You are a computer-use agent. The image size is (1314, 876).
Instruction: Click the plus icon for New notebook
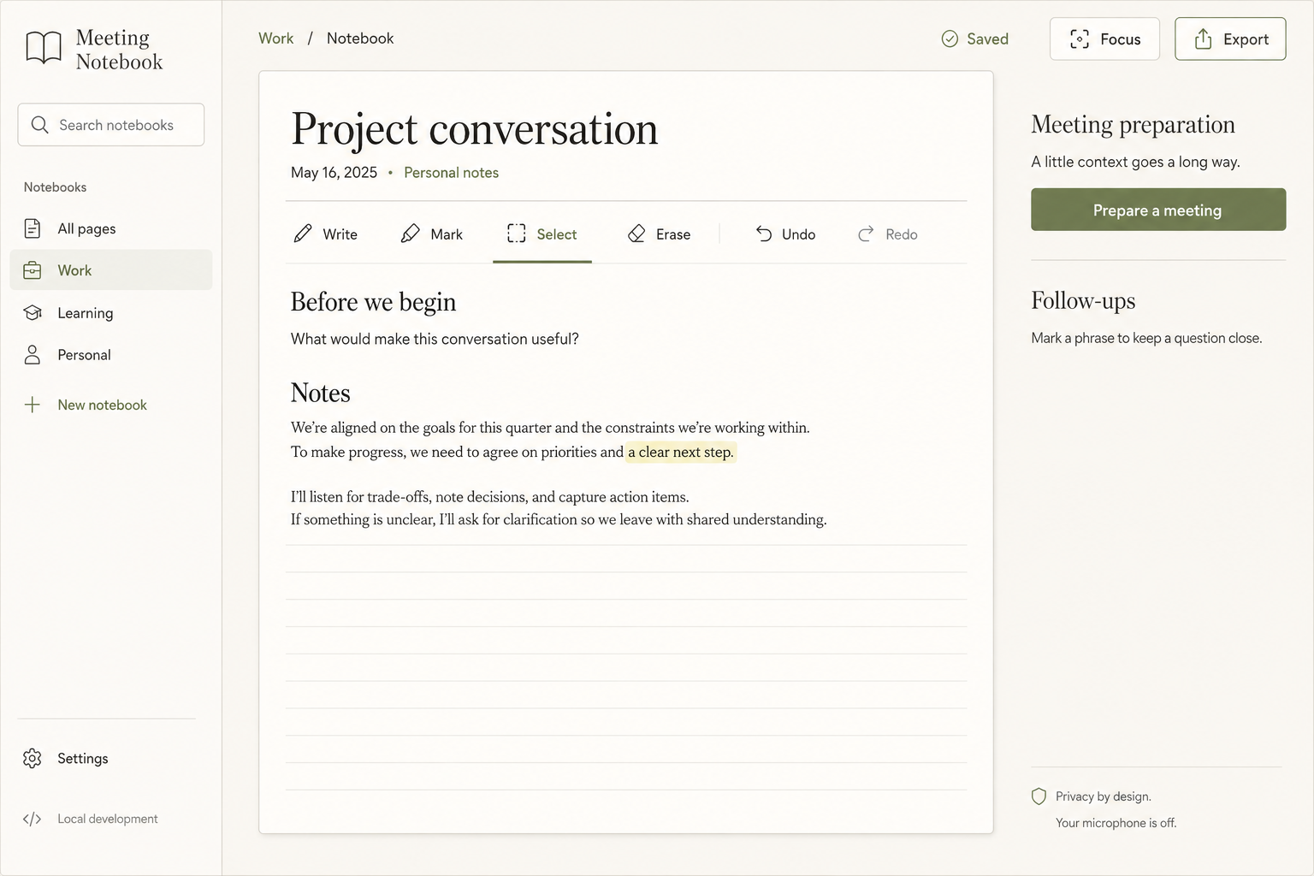click(33, 405)
